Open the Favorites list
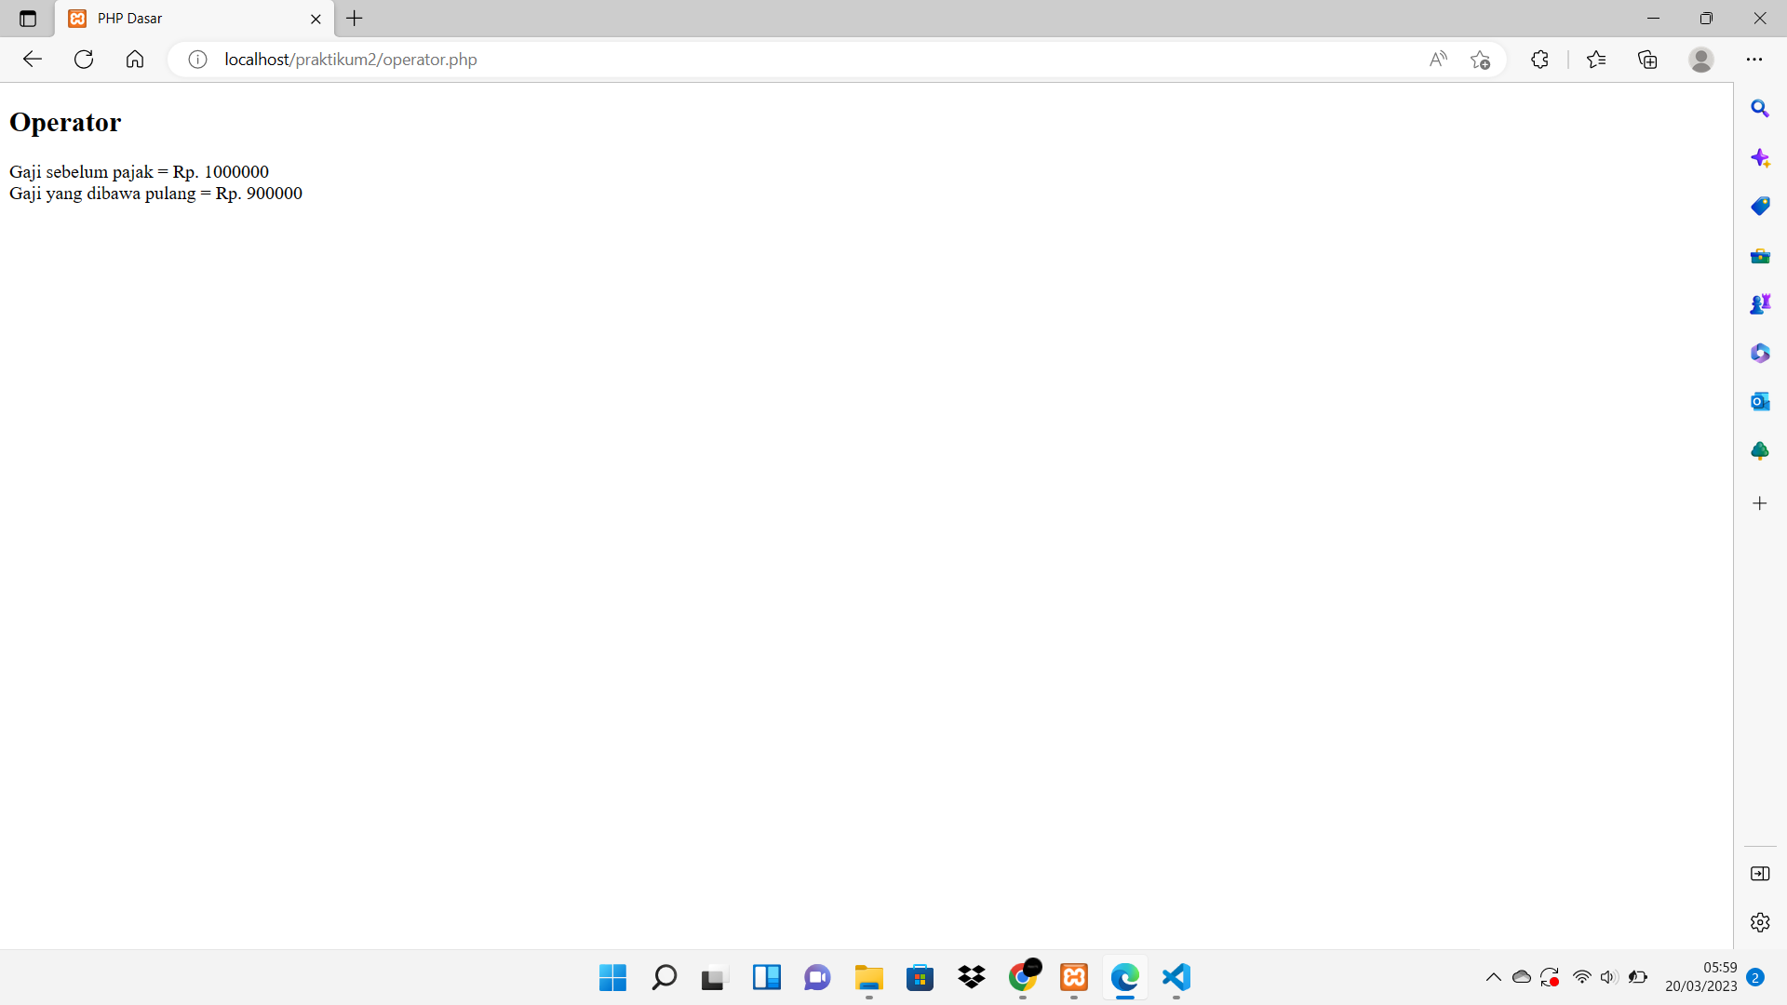 pos(1596,60)
